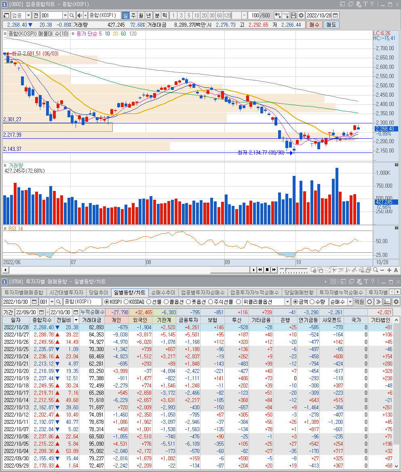The width and height of the screenshot is (401, 472).
Task: Click the 기간 period button
Action: pyautogui.click(x=8, y=312)
